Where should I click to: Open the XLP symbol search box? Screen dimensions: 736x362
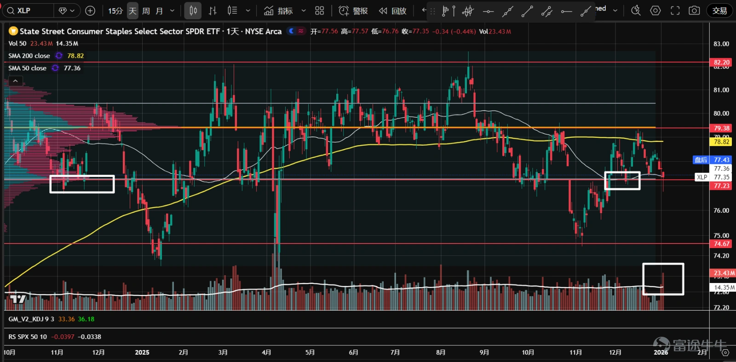pos(29,11)
